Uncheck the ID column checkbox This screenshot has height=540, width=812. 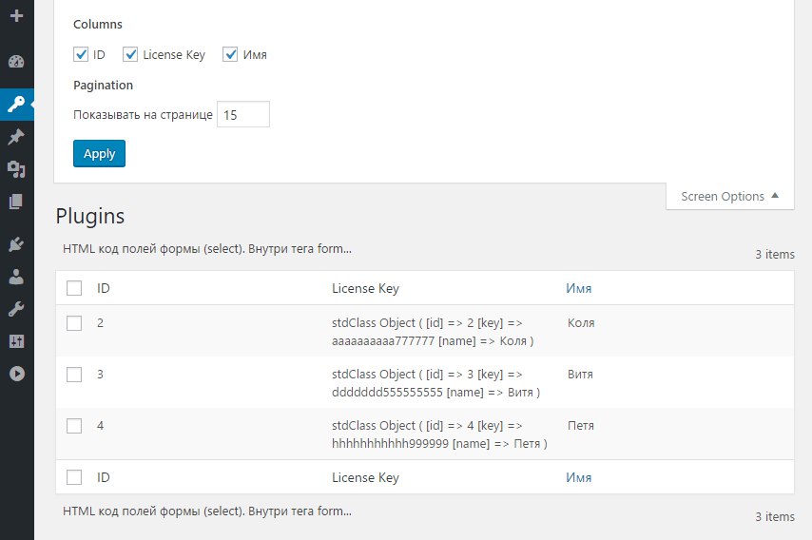coord(81,54)
